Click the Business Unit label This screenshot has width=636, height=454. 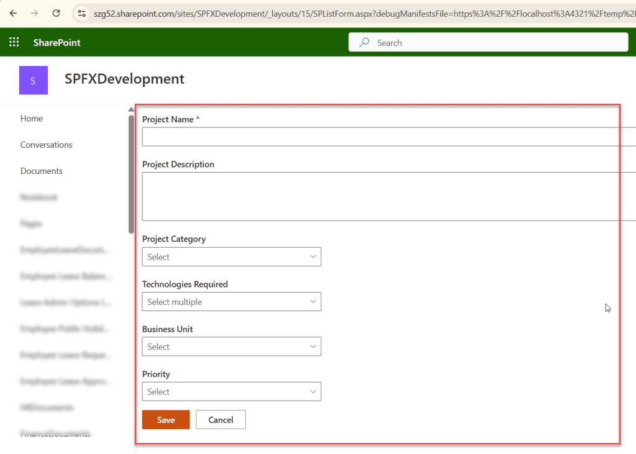pos(168,329)
